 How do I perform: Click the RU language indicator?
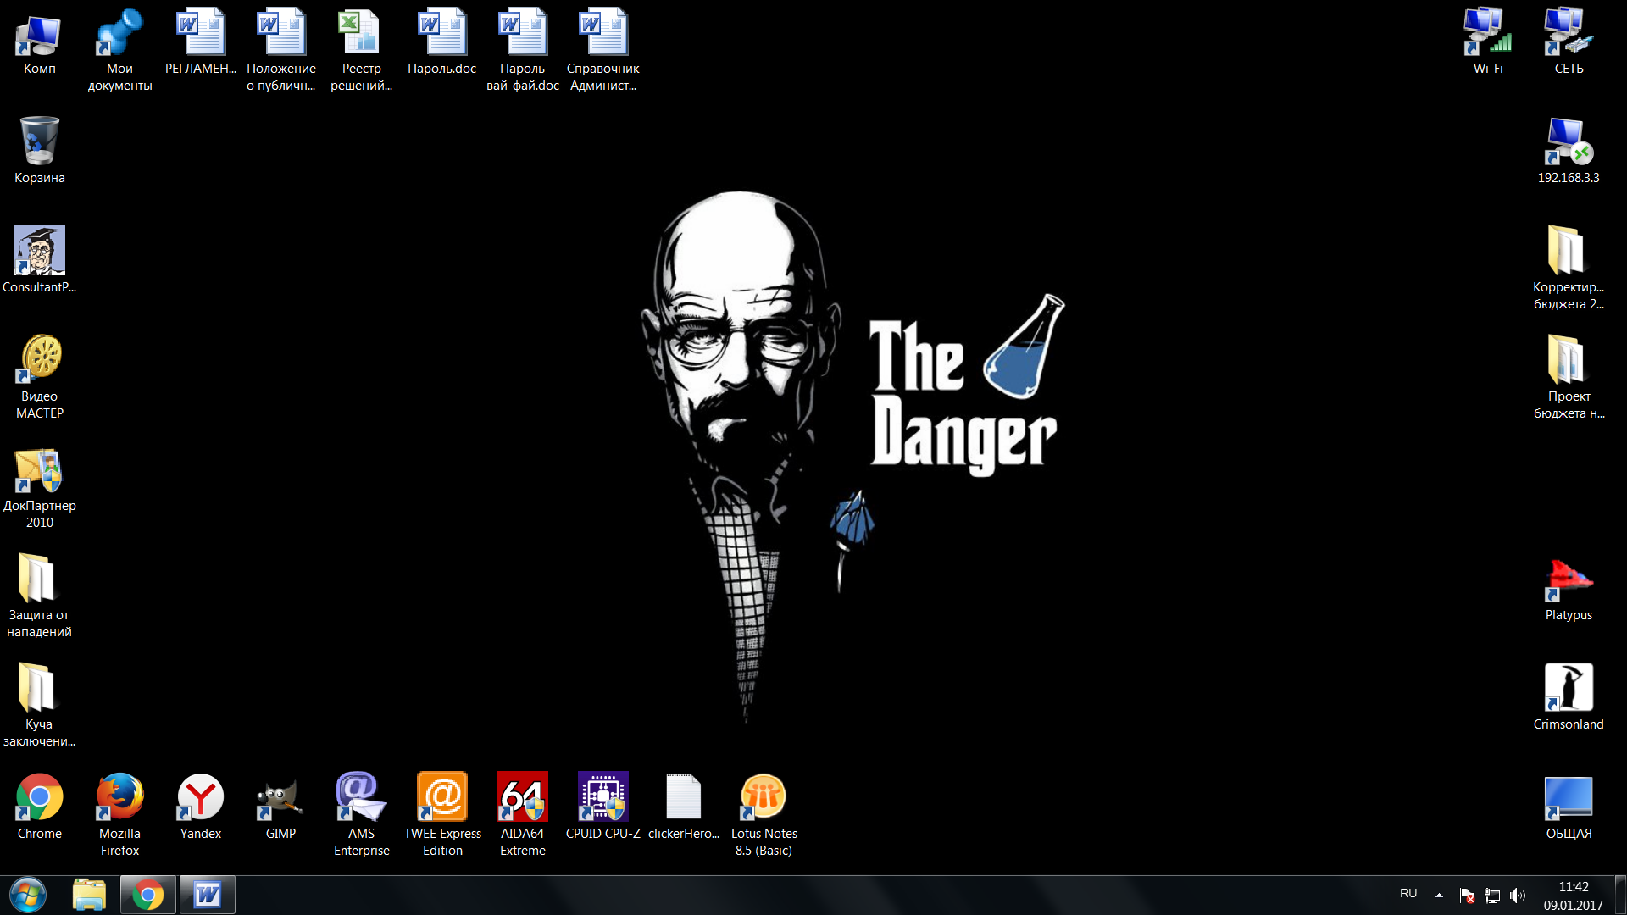tap(1408, 894)
